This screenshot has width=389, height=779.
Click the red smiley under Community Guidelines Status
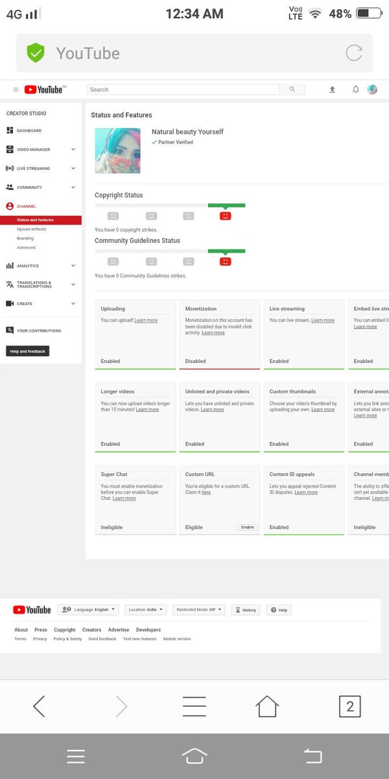click(226, 261)
